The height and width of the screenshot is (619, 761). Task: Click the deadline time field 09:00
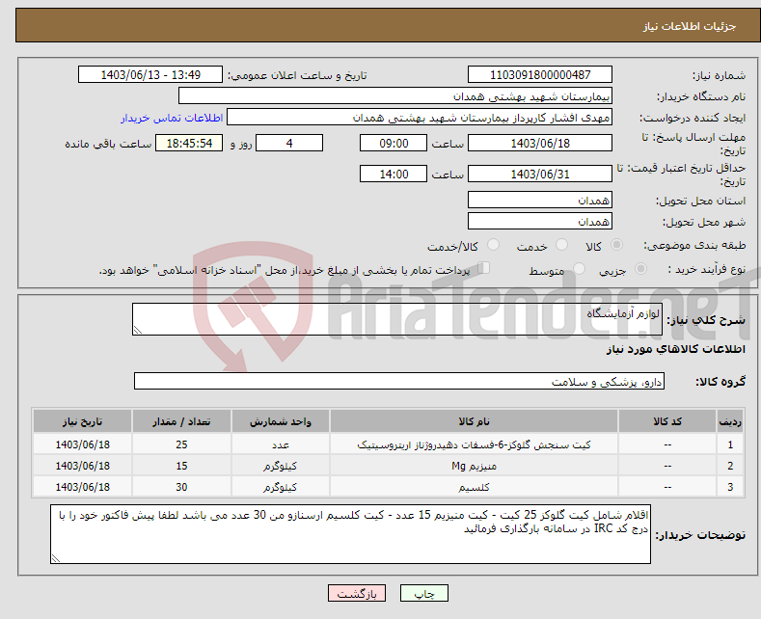pyautogui.click(x=394, y=143)
